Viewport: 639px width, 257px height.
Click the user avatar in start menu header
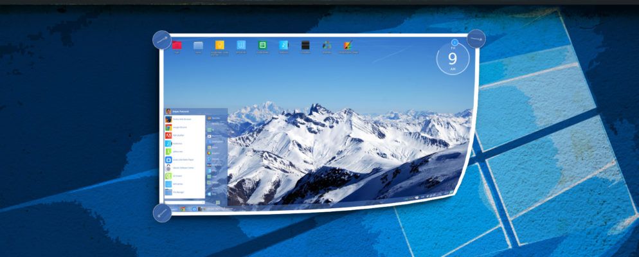(168, 111)
